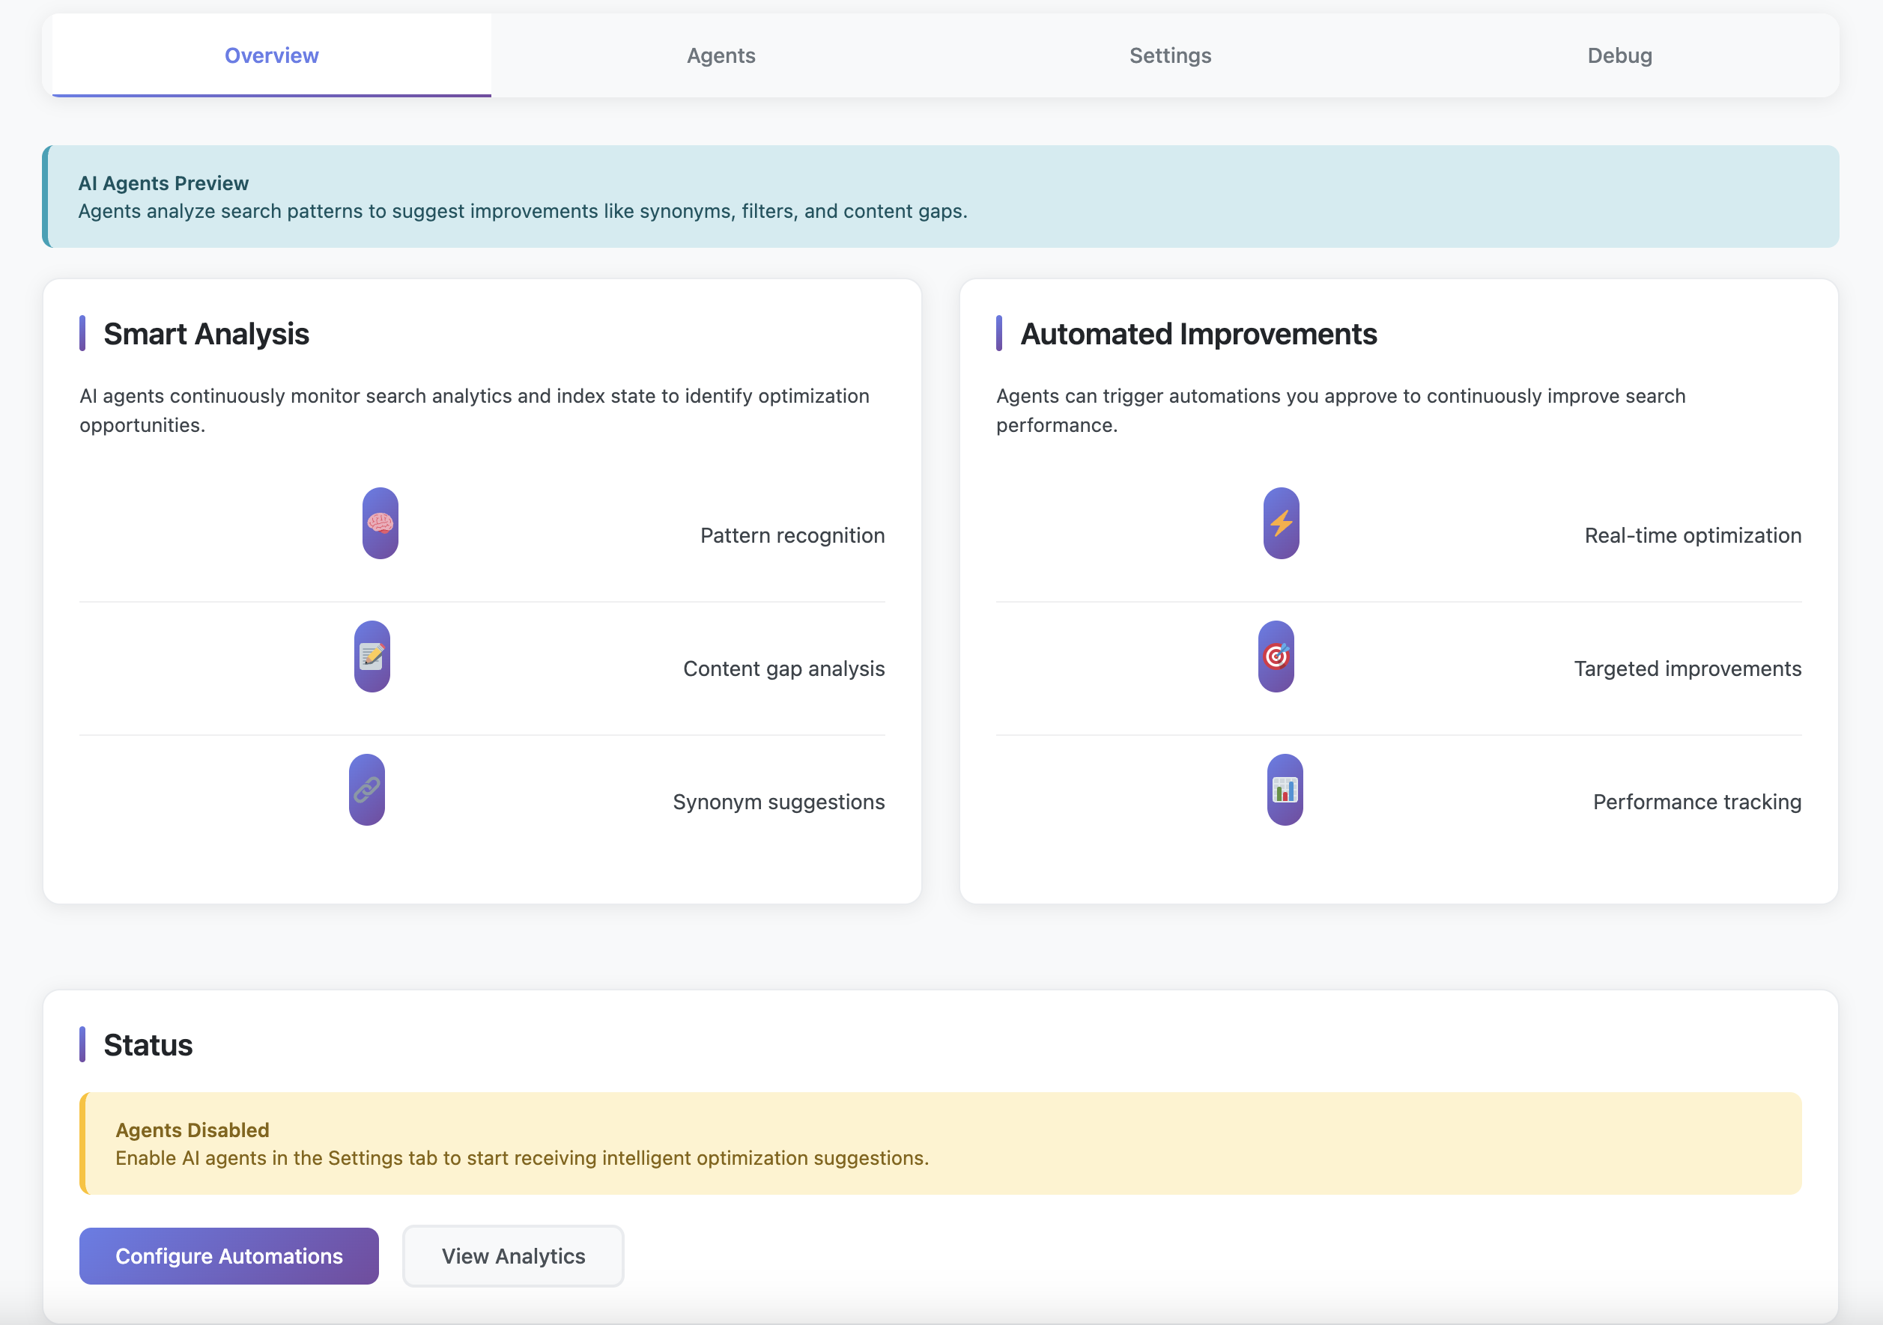1883x1325 pixels.
Task: Select the Synonym suggestions link icon
Action: point(366,789)
